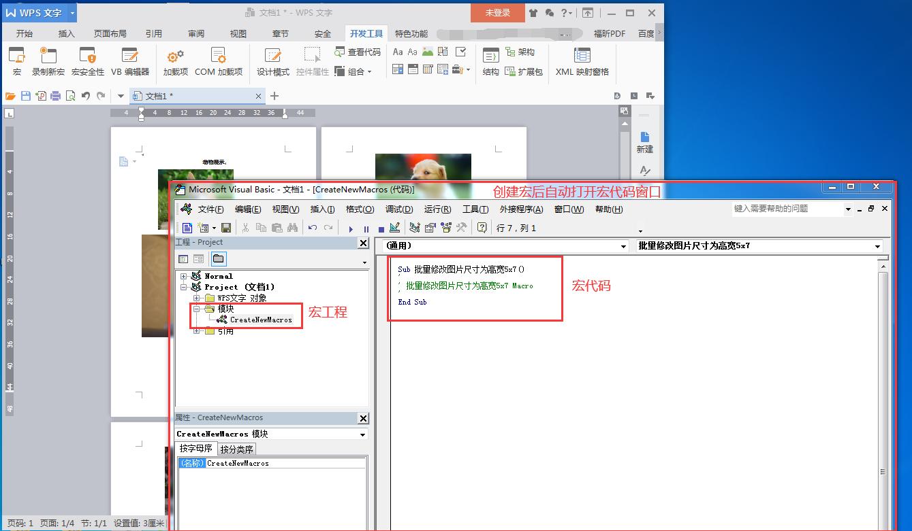Toggle folders view in Project panel
The height and width of the screenshot is (531, 912).
tap(218, 258)
